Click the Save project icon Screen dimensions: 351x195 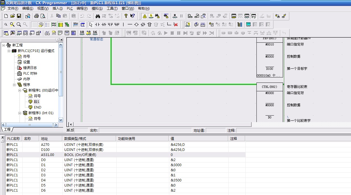tap(19, 16)
